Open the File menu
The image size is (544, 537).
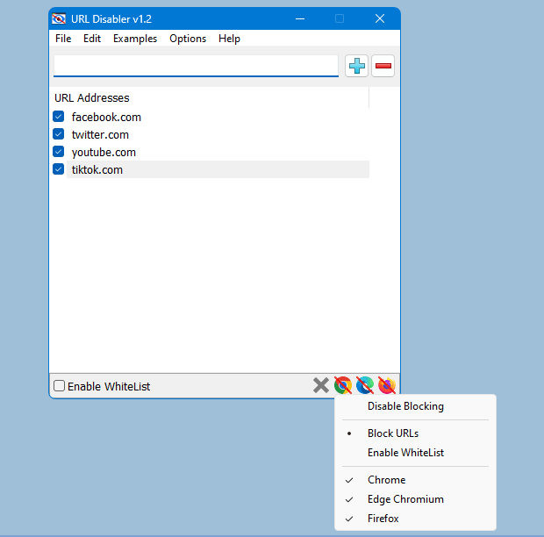tap(63, 39)
